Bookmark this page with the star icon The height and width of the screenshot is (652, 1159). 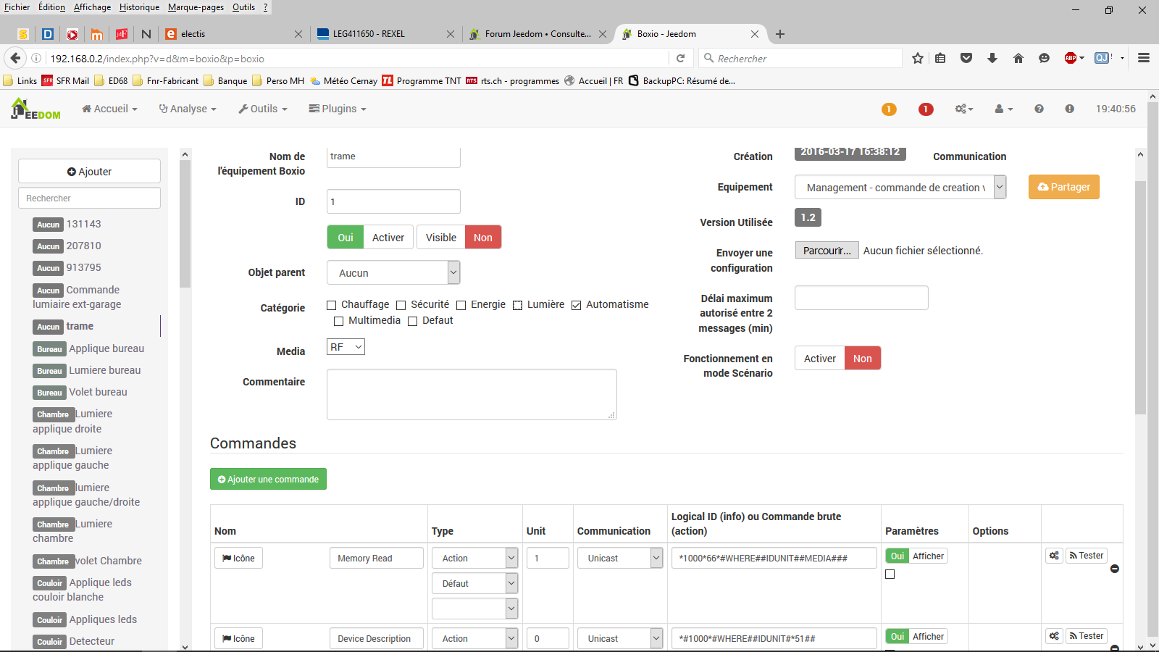918,58
